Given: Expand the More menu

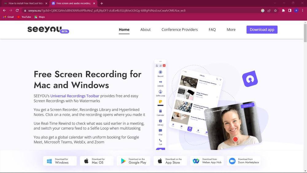Looking at the screenshot, I should pos(231,29).
